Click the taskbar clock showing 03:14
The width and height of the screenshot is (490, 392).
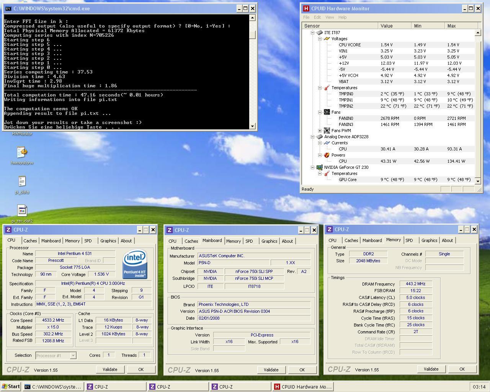(x=479, y=387)
